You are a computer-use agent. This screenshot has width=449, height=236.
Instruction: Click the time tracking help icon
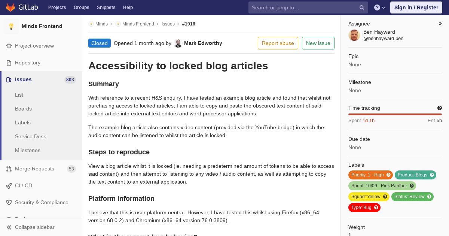[440, 108]
